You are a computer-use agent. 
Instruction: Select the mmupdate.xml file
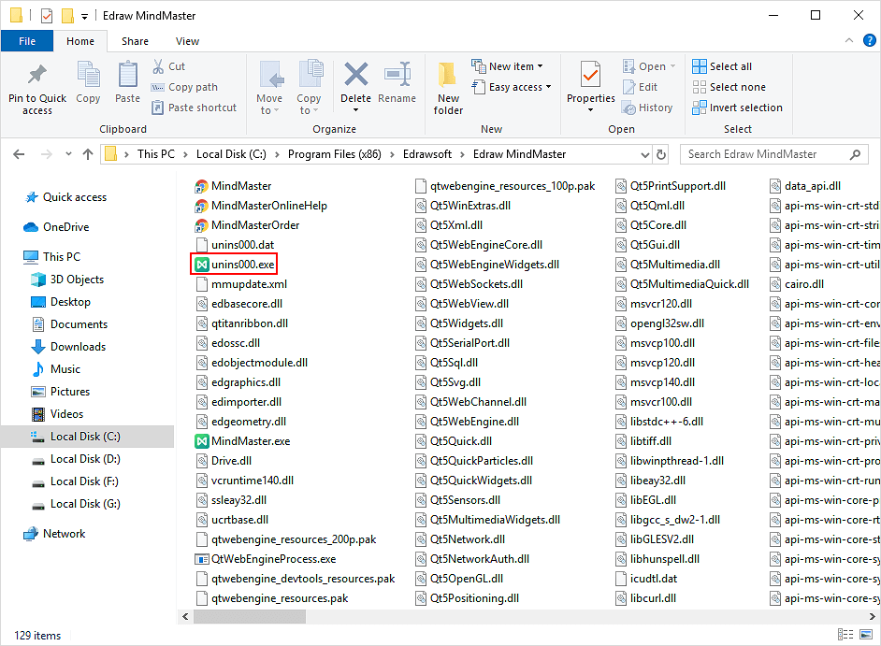241,284
